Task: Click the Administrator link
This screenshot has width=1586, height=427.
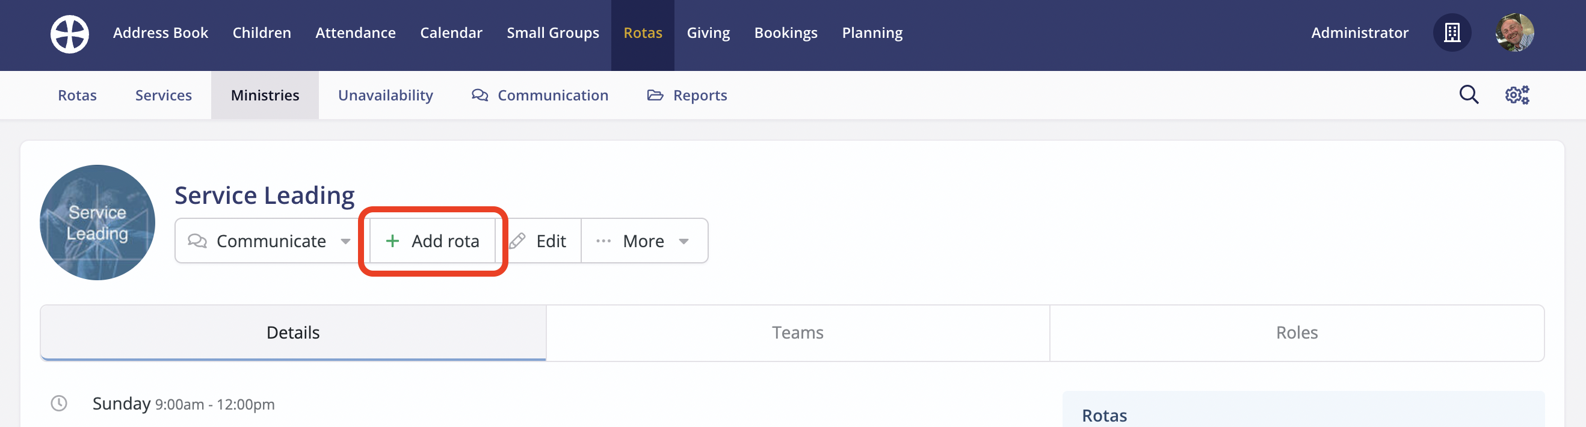Action: (1359, 32)
